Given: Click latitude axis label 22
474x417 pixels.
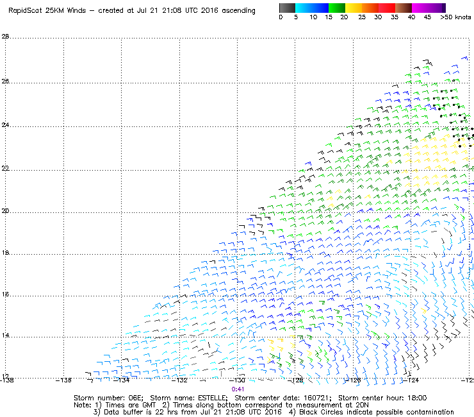Looking at the screenshot, I should point(5,168).
